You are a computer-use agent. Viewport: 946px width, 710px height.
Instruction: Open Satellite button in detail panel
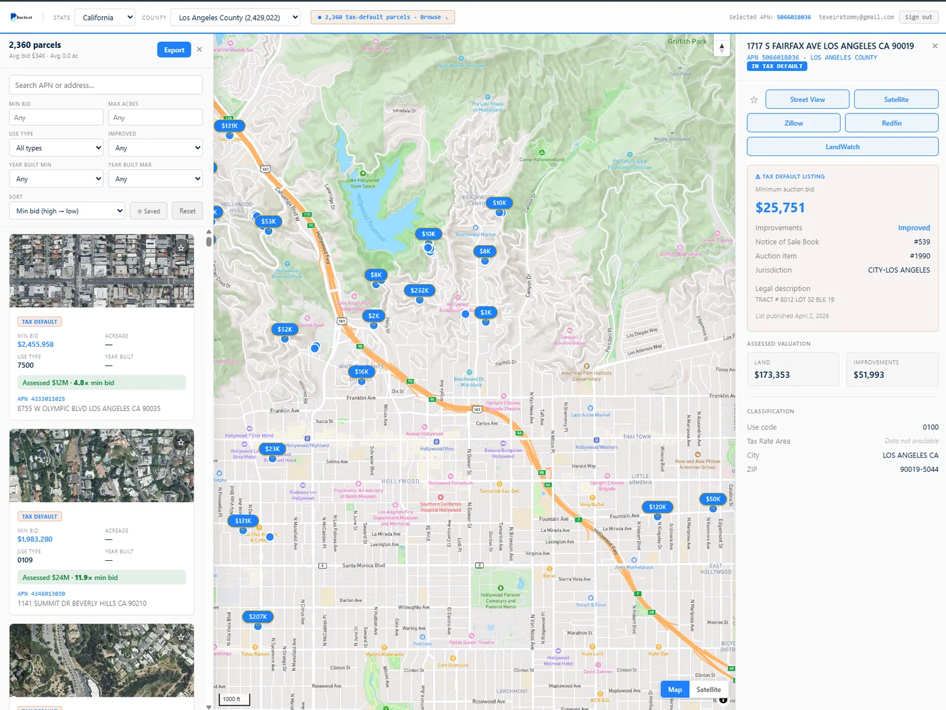pos(896,99)
